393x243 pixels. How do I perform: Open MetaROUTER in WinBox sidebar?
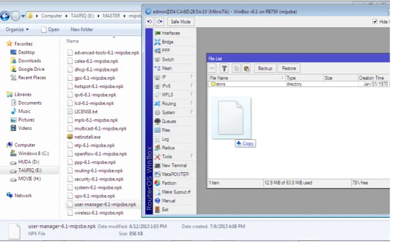click(175, 174)
